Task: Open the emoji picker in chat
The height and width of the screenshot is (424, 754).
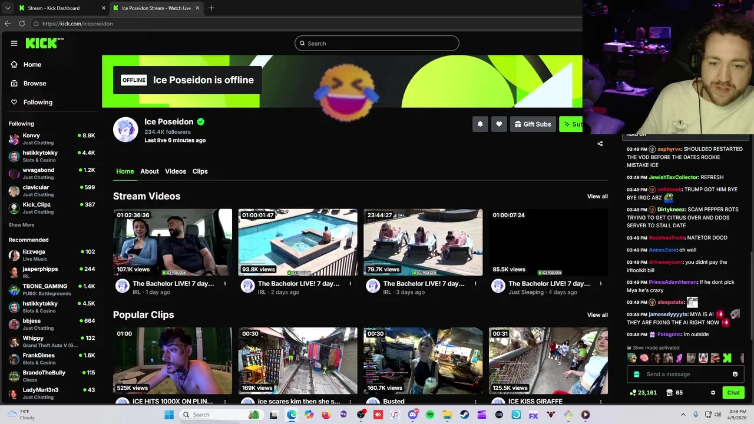Action: click(x=735, y=374)
